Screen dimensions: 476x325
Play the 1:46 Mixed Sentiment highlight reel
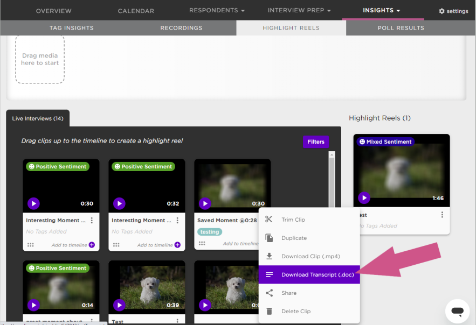pos(364,198)
